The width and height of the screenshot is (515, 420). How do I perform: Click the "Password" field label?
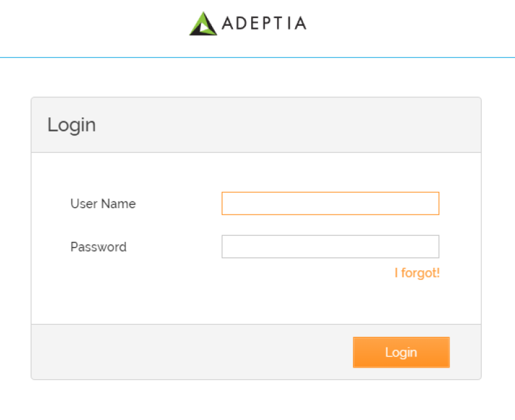tap(99, 247)
